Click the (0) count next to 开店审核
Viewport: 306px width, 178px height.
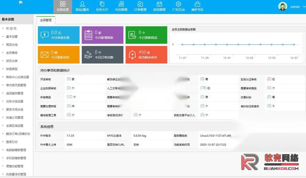[x=69, y=79]
